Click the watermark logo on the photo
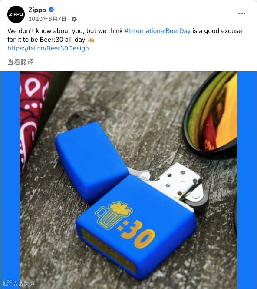Screen dimensions: 257x289 pyautogui.click(x=19, y=283)
